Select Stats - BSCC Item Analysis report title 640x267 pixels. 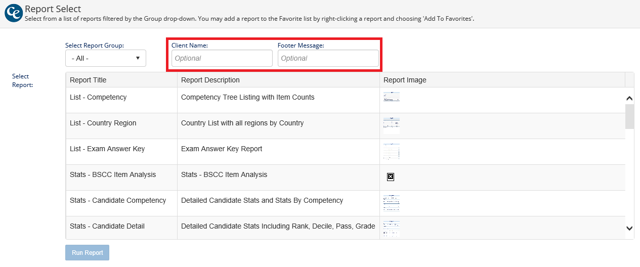(113, 174)
